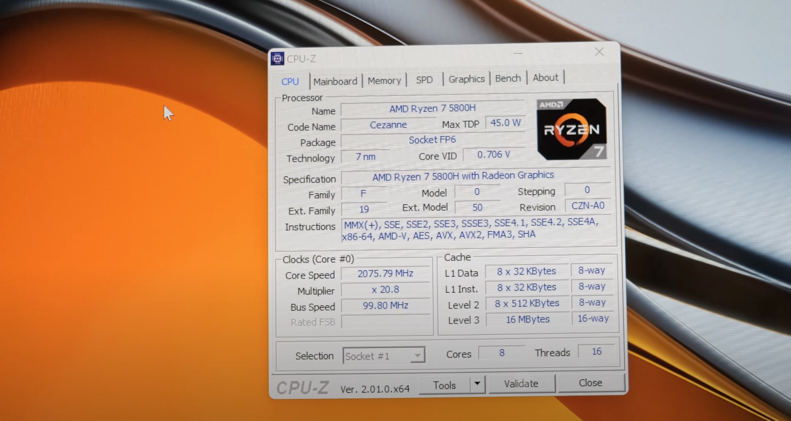This screenshot has width=791, height=421.
Task: Click the Family value F
Action: coord(363,193)
